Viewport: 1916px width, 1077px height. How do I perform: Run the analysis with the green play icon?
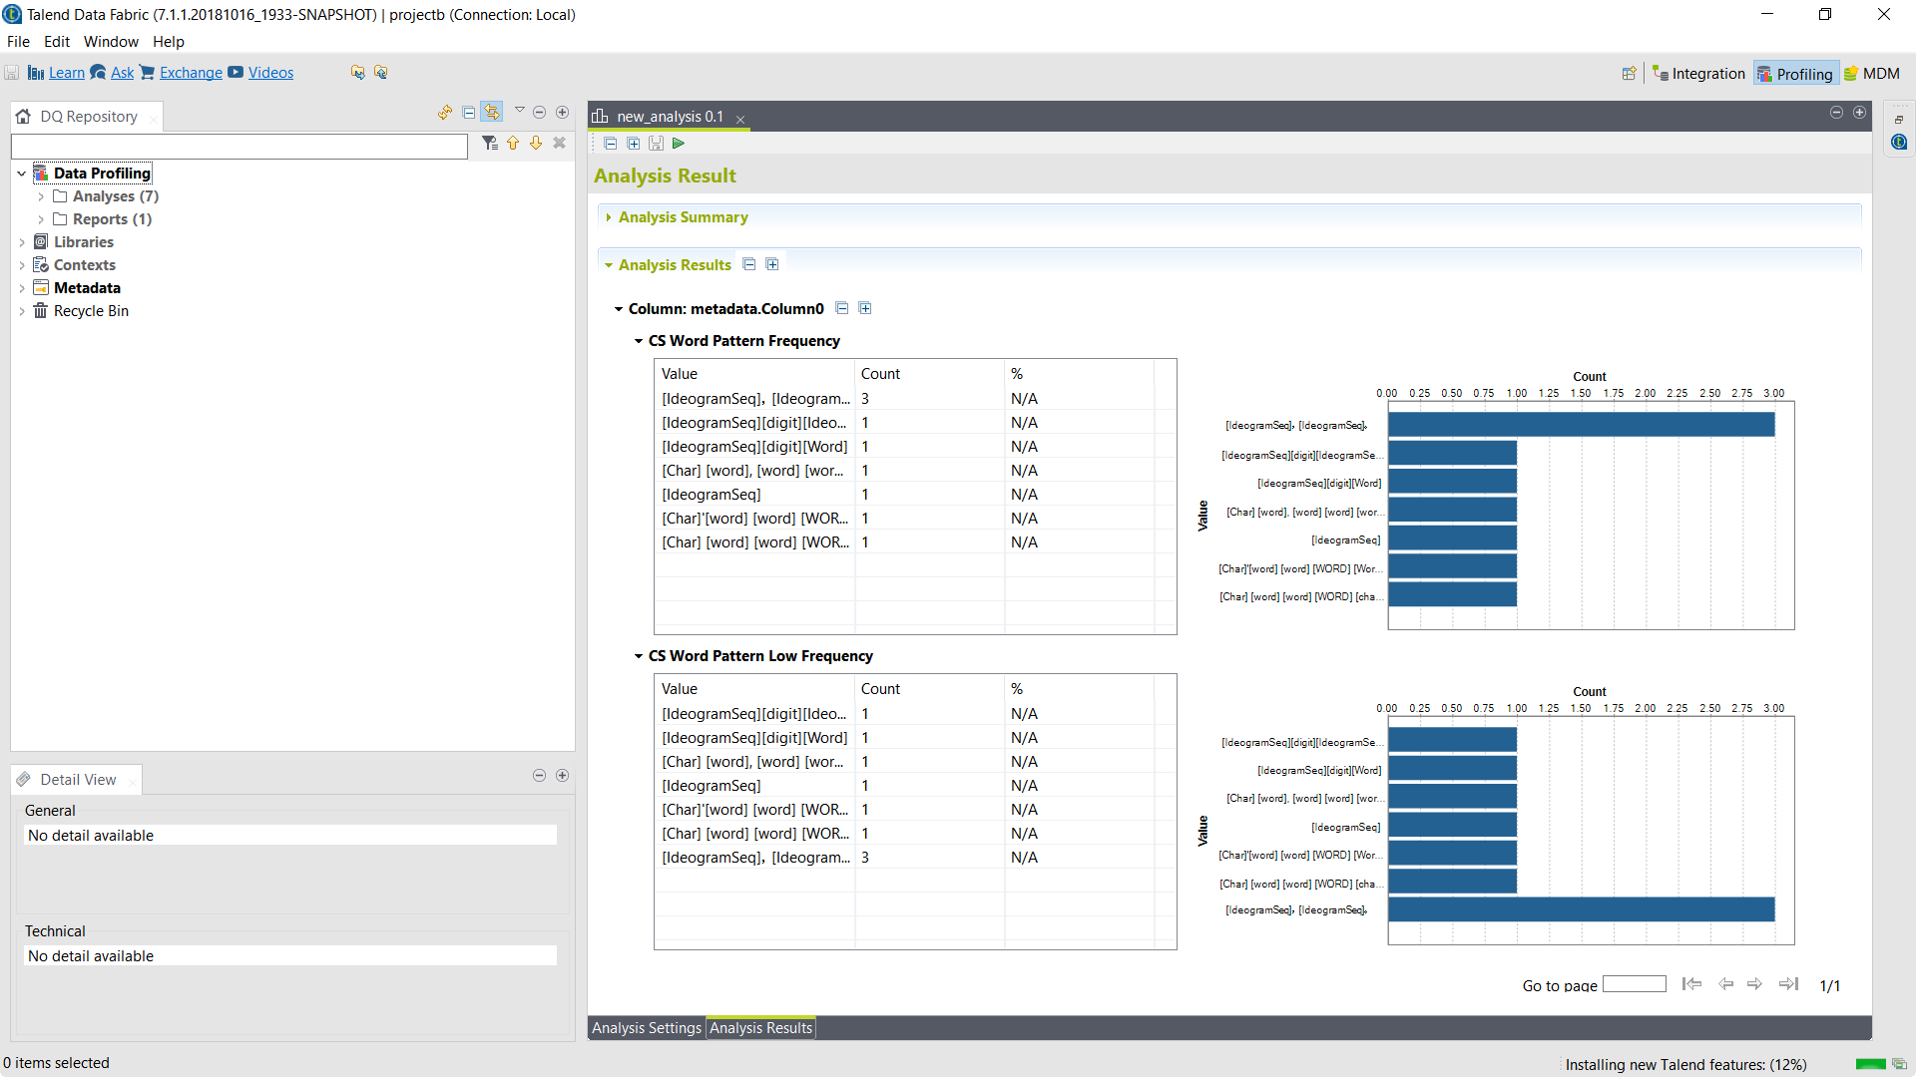click(679, 144)
